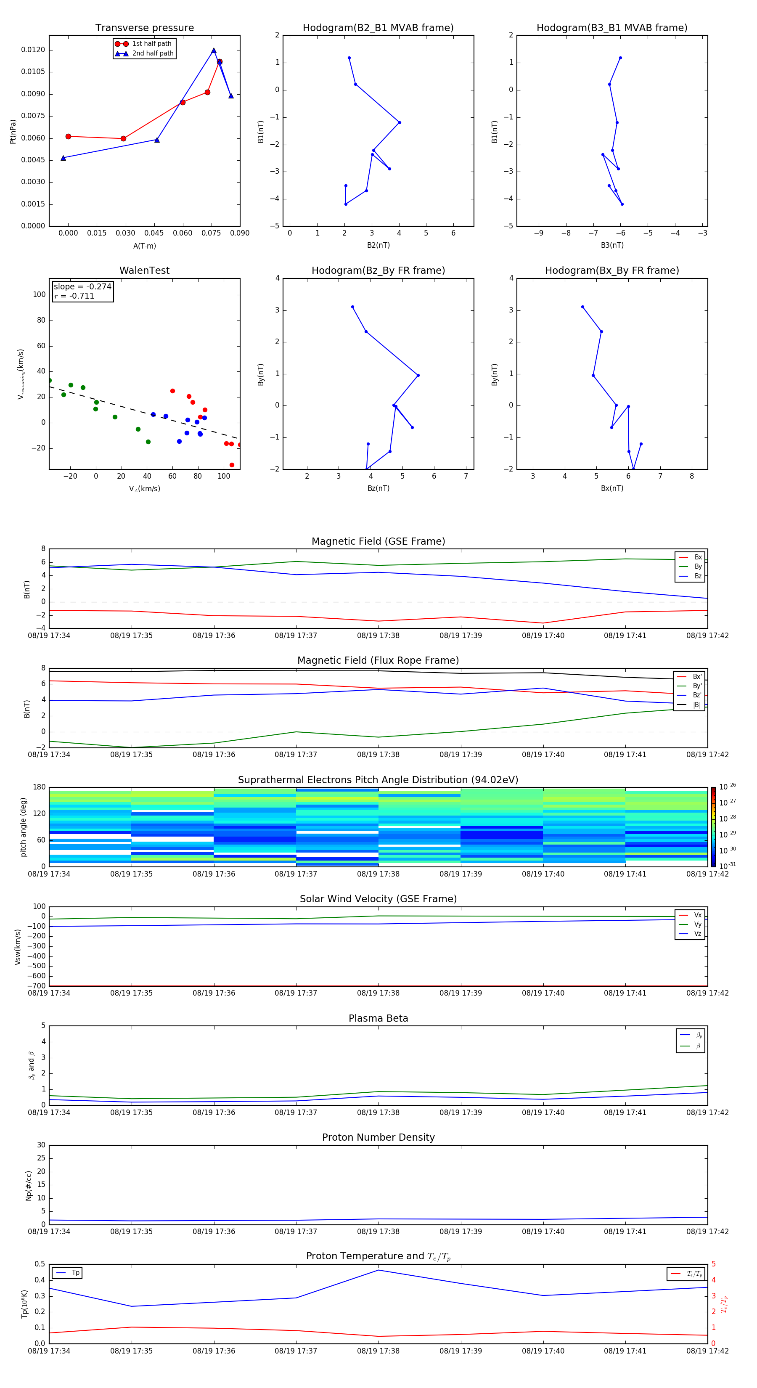
Task: Select the "1st half path" legend entry
Action: click(x=143, y=44)
